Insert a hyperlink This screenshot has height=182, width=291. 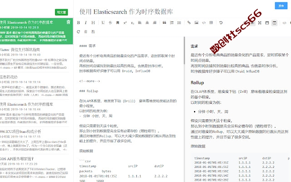189,23
